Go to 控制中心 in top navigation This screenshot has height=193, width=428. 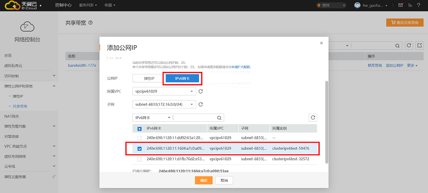63,5
